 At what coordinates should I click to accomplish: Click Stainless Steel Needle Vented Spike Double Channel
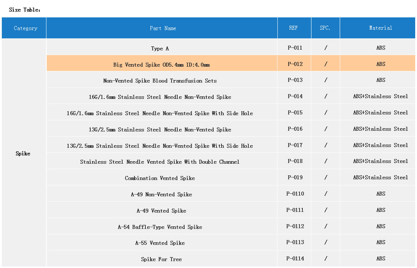pos(160,162)
